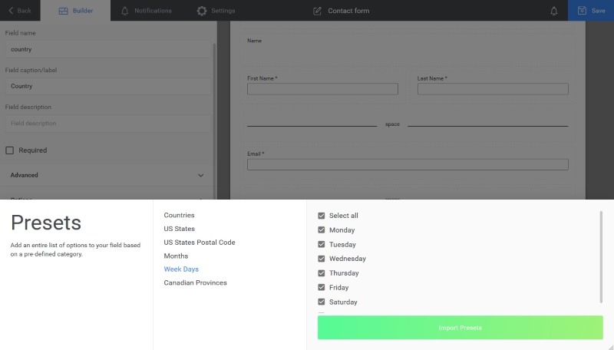This screenshot has height=350, width=614.
Task: Click the Back arrow icon
Action: click(x=11, y=11)
